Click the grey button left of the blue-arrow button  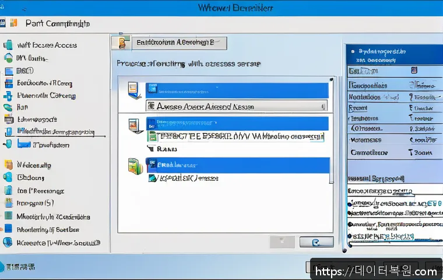point(282,242)
